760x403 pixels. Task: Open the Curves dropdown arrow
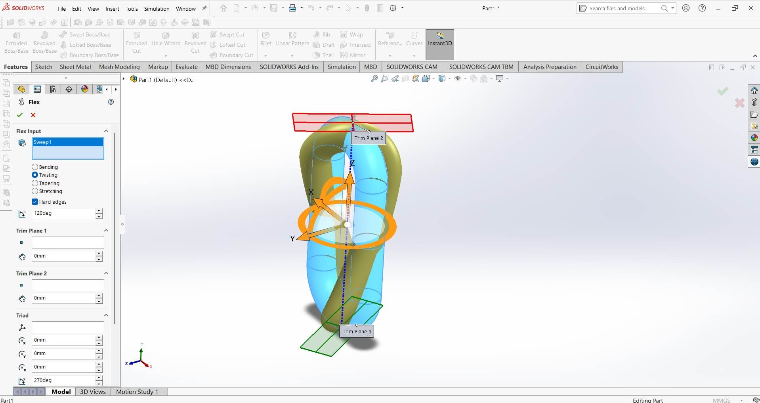click(x=414, y=56)
